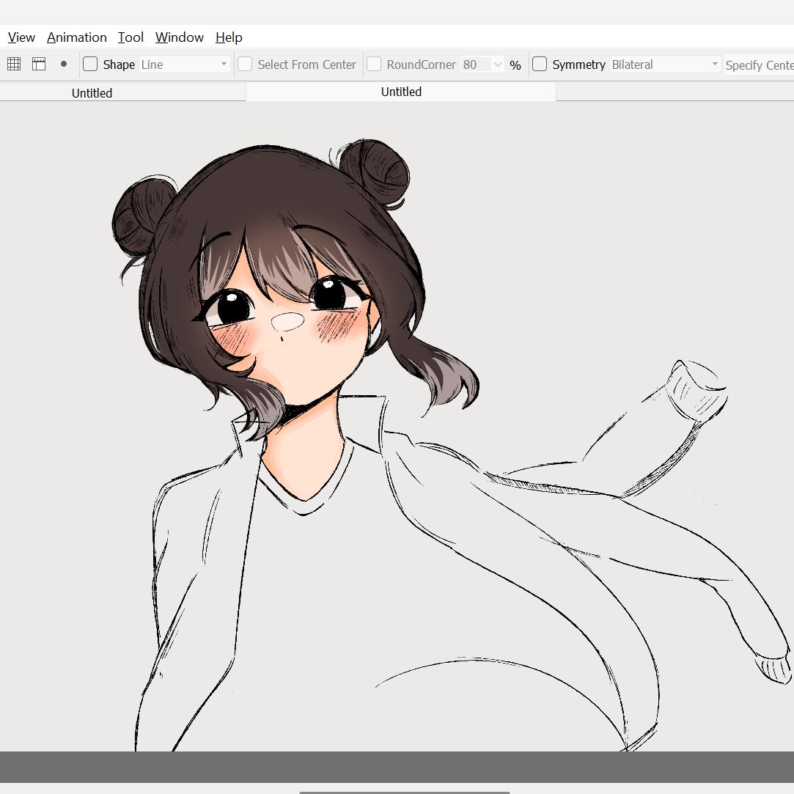Click the RoundCorner value field showing 80
The width and height of the screenshot is (794, 794).
point(476,65)
